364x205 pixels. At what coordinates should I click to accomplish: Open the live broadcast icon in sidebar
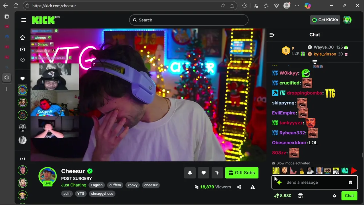tap(22, 159)
